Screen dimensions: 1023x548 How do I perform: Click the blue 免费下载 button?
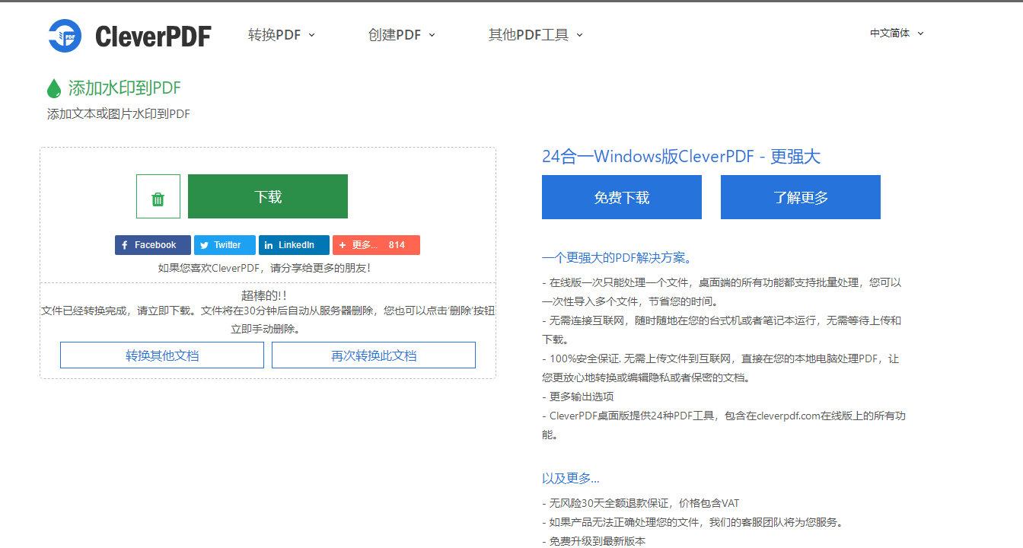pyautogui.click(x=622, y=197)
